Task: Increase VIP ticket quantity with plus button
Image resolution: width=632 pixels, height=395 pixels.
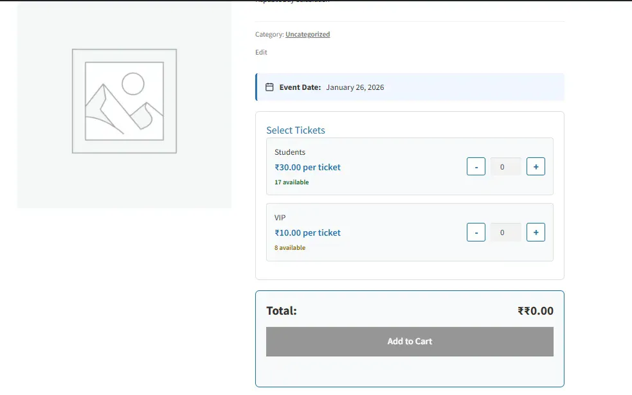Action: 536,232
